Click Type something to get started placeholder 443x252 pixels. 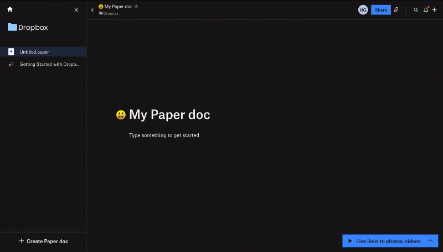tap(164, 135)
